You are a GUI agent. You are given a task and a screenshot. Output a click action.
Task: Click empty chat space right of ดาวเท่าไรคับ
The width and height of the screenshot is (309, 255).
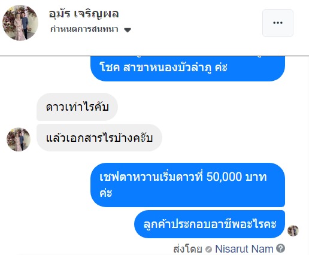coord(199,107)
